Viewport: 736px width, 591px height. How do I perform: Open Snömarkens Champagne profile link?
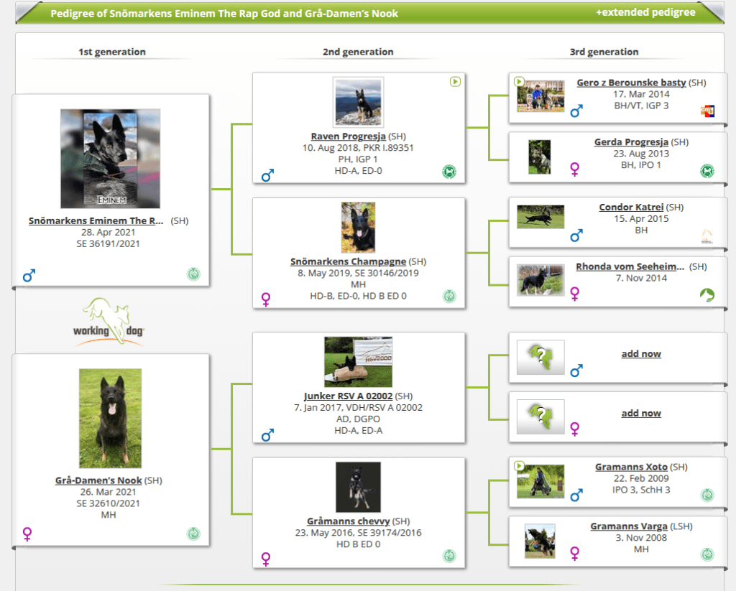point(348,261)
